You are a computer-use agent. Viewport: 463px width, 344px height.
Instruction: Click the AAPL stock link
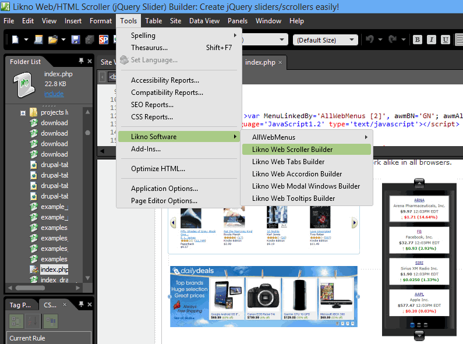(x=419, y=294)
